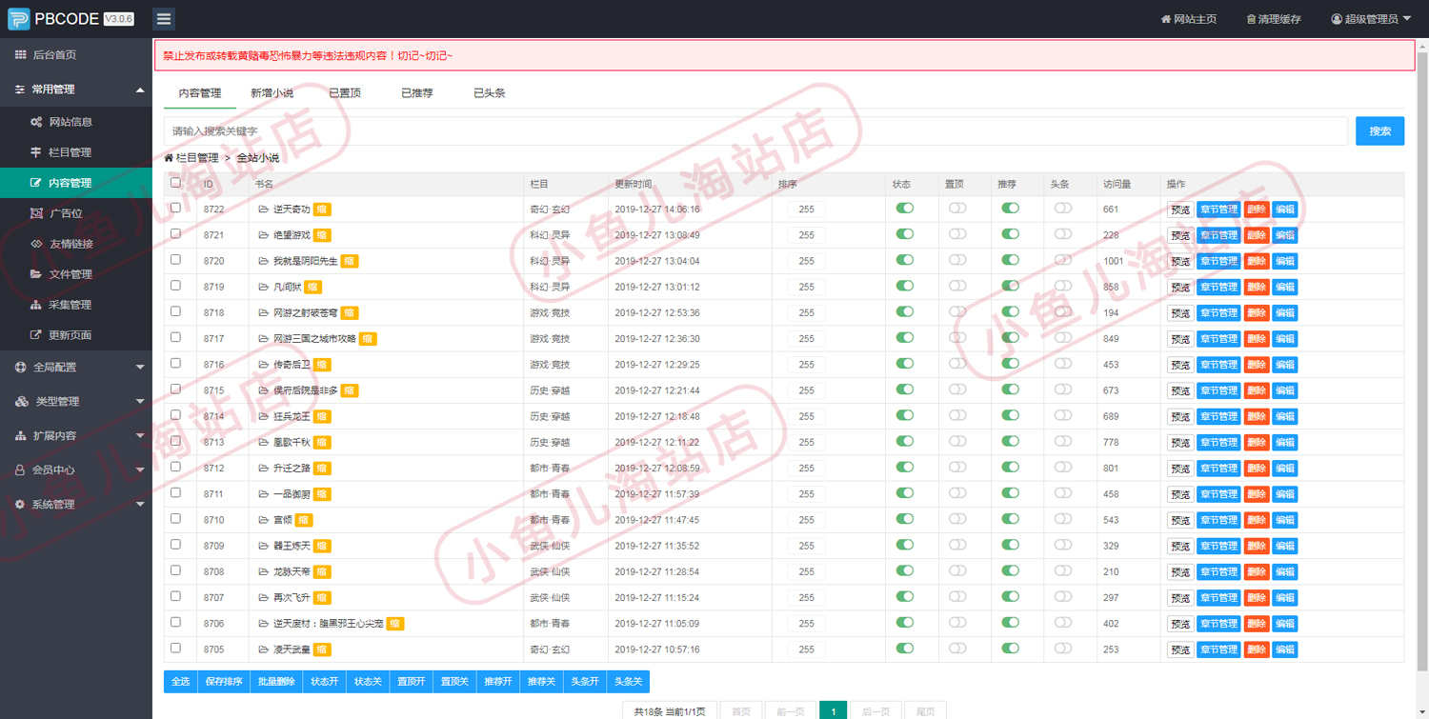This screenshot has height=719, width=1429.
Task: Click the icon next to 栏目管理 in sidebar
Action: pyautogui.click(x=36, y=152)
